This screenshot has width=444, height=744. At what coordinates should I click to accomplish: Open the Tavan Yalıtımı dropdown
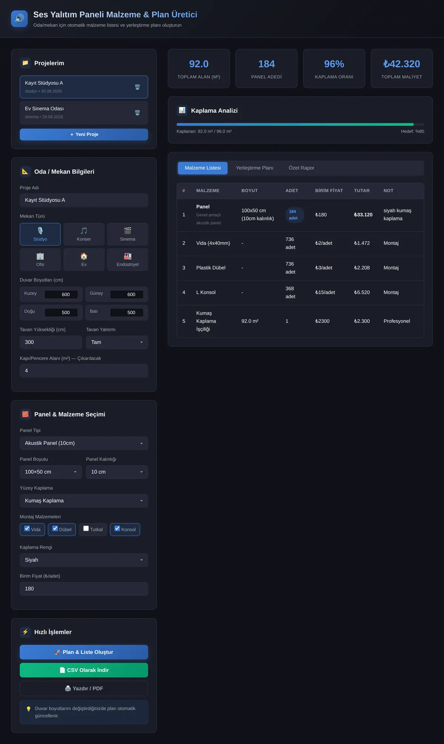coord(117,342)
